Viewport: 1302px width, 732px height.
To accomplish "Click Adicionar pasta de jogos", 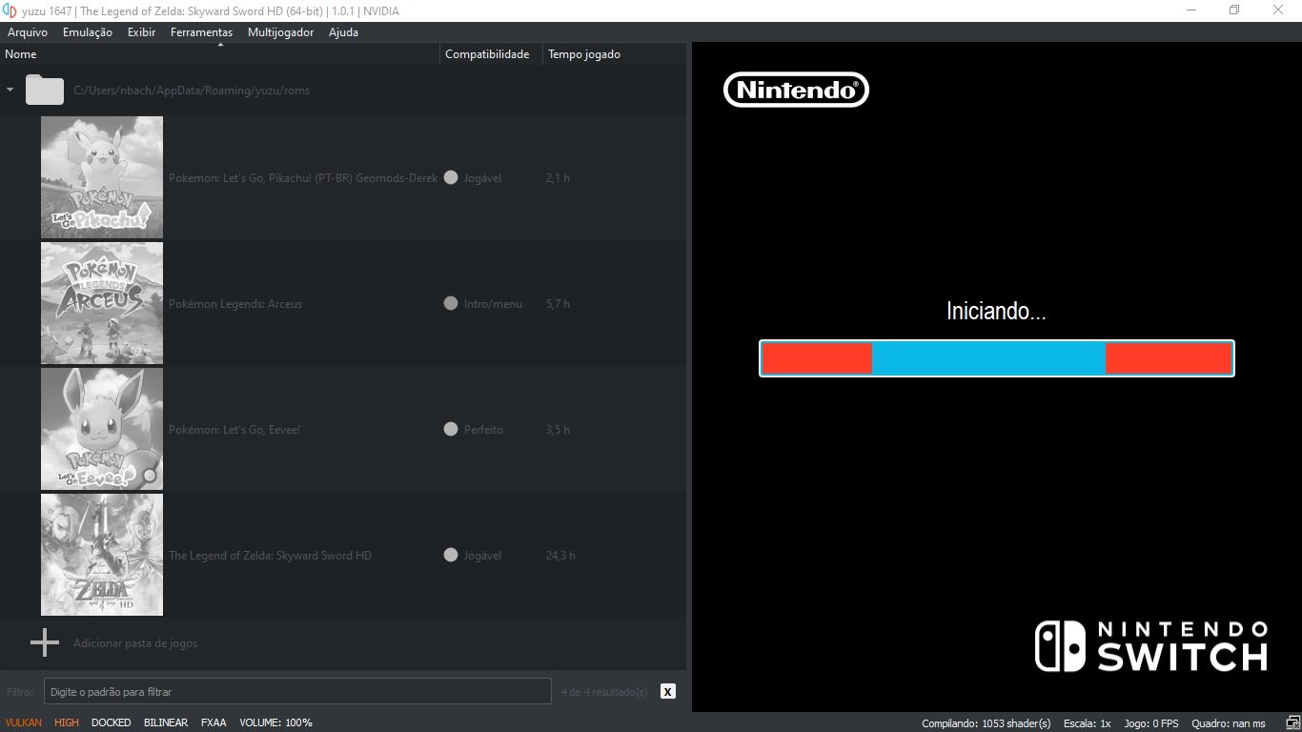I will click(135, 643).
